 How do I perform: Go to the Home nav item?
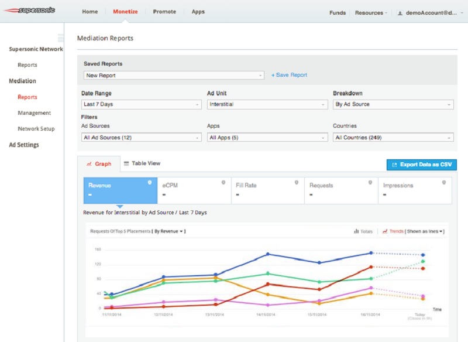point(90,12)
